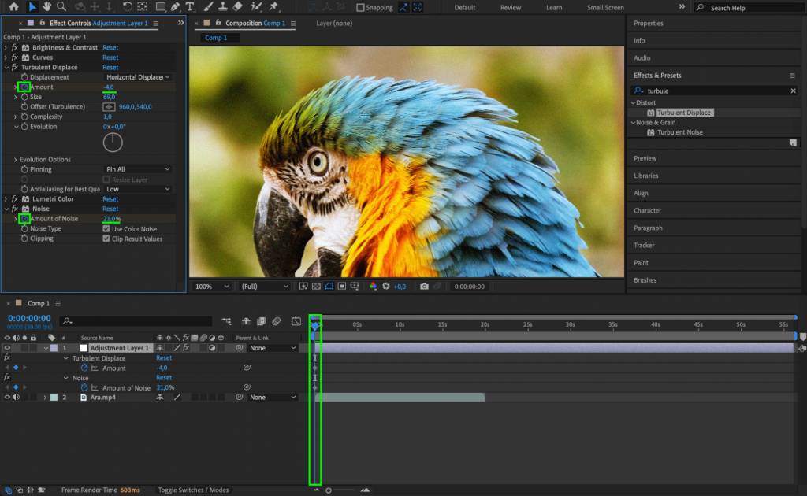Screen dimensions: 807x496
Task: Select the Clone Stamp tool
Action: 222,7
